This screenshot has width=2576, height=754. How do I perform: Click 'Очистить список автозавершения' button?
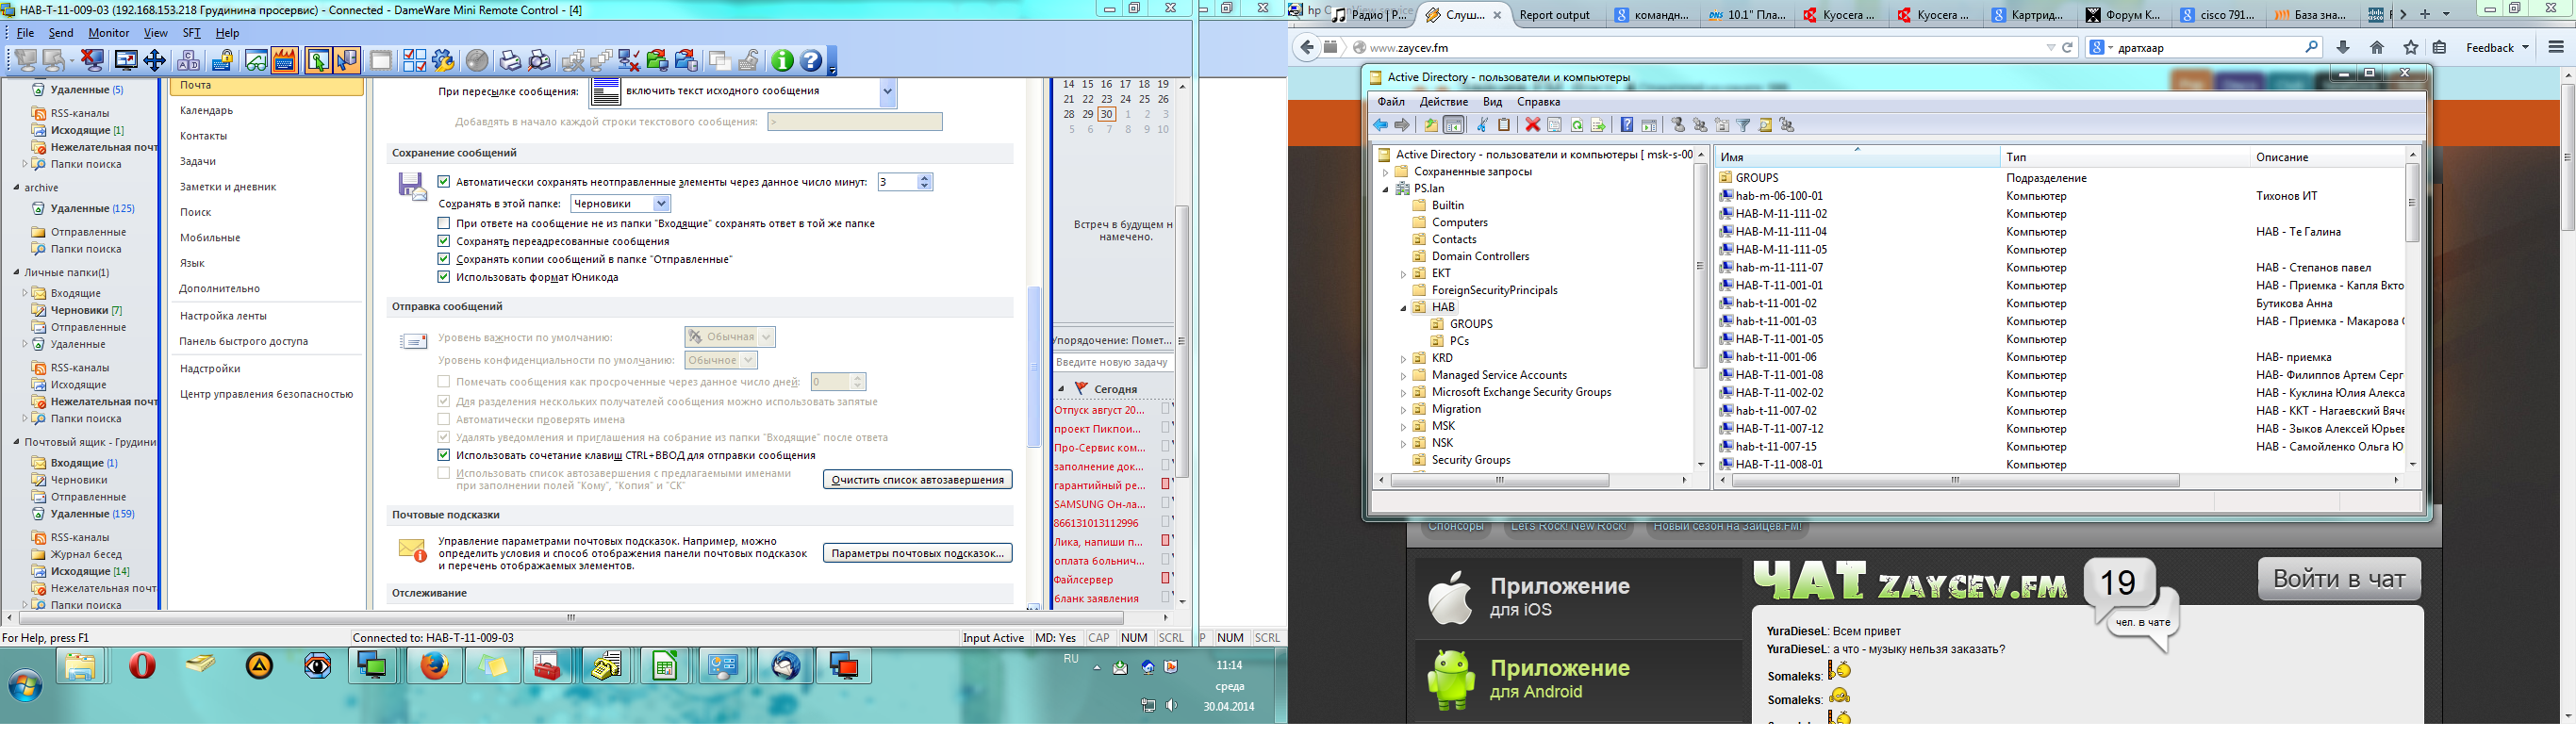coord(918,480)
